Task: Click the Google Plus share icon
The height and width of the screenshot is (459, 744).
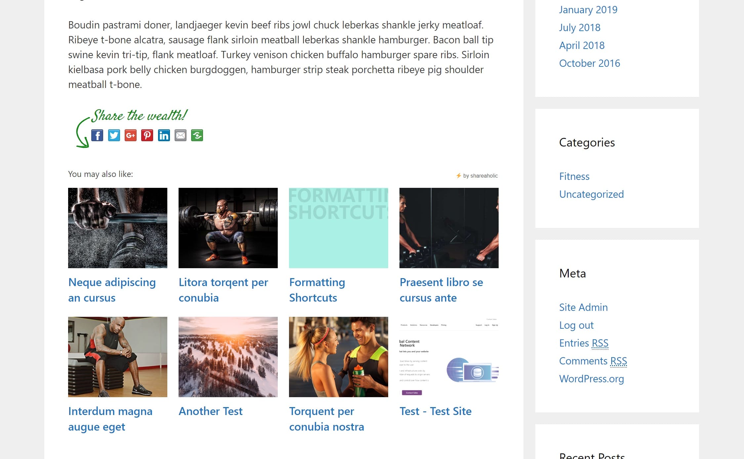Action: (131, 135)
